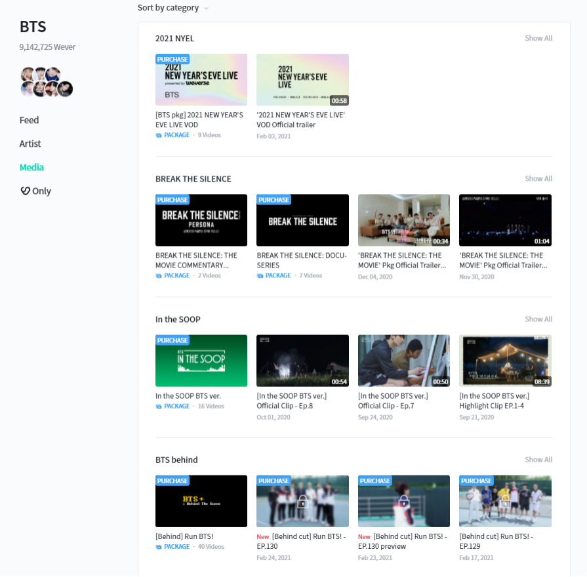This screenshot has width=587, height=577.
Task: Open '2021 NEW YEAR'S EVE LIVE' VOD Official trailer title
Action: click(x=300, y=119)
